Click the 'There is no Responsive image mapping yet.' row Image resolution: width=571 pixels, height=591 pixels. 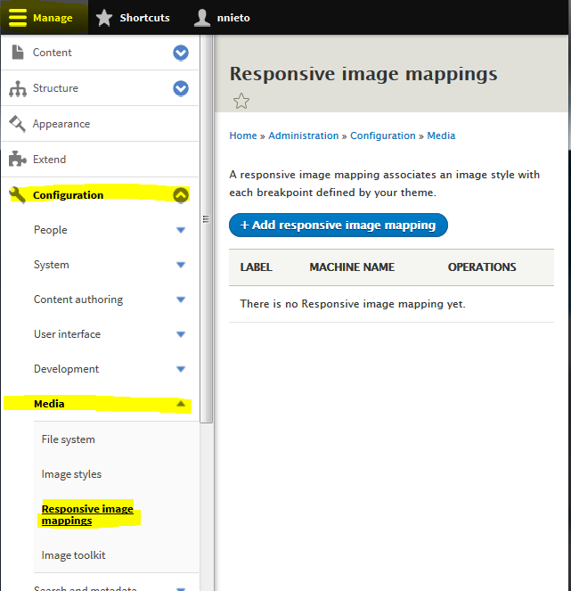[x=391, y=304]
